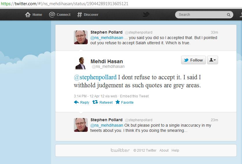Open the user actions dropdown beside Follow
Image resolution: width=242 pixels, height=164 pixels.
(x=213, y=60)
